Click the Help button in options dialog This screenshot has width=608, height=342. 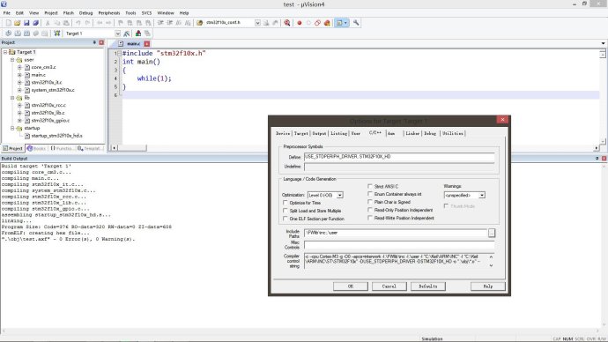coord(488,286)
